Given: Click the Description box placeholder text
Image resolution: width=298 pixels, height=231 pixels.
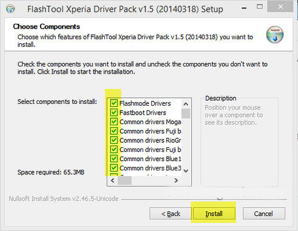Looking at the screenshot, I should tap(234, 115).
